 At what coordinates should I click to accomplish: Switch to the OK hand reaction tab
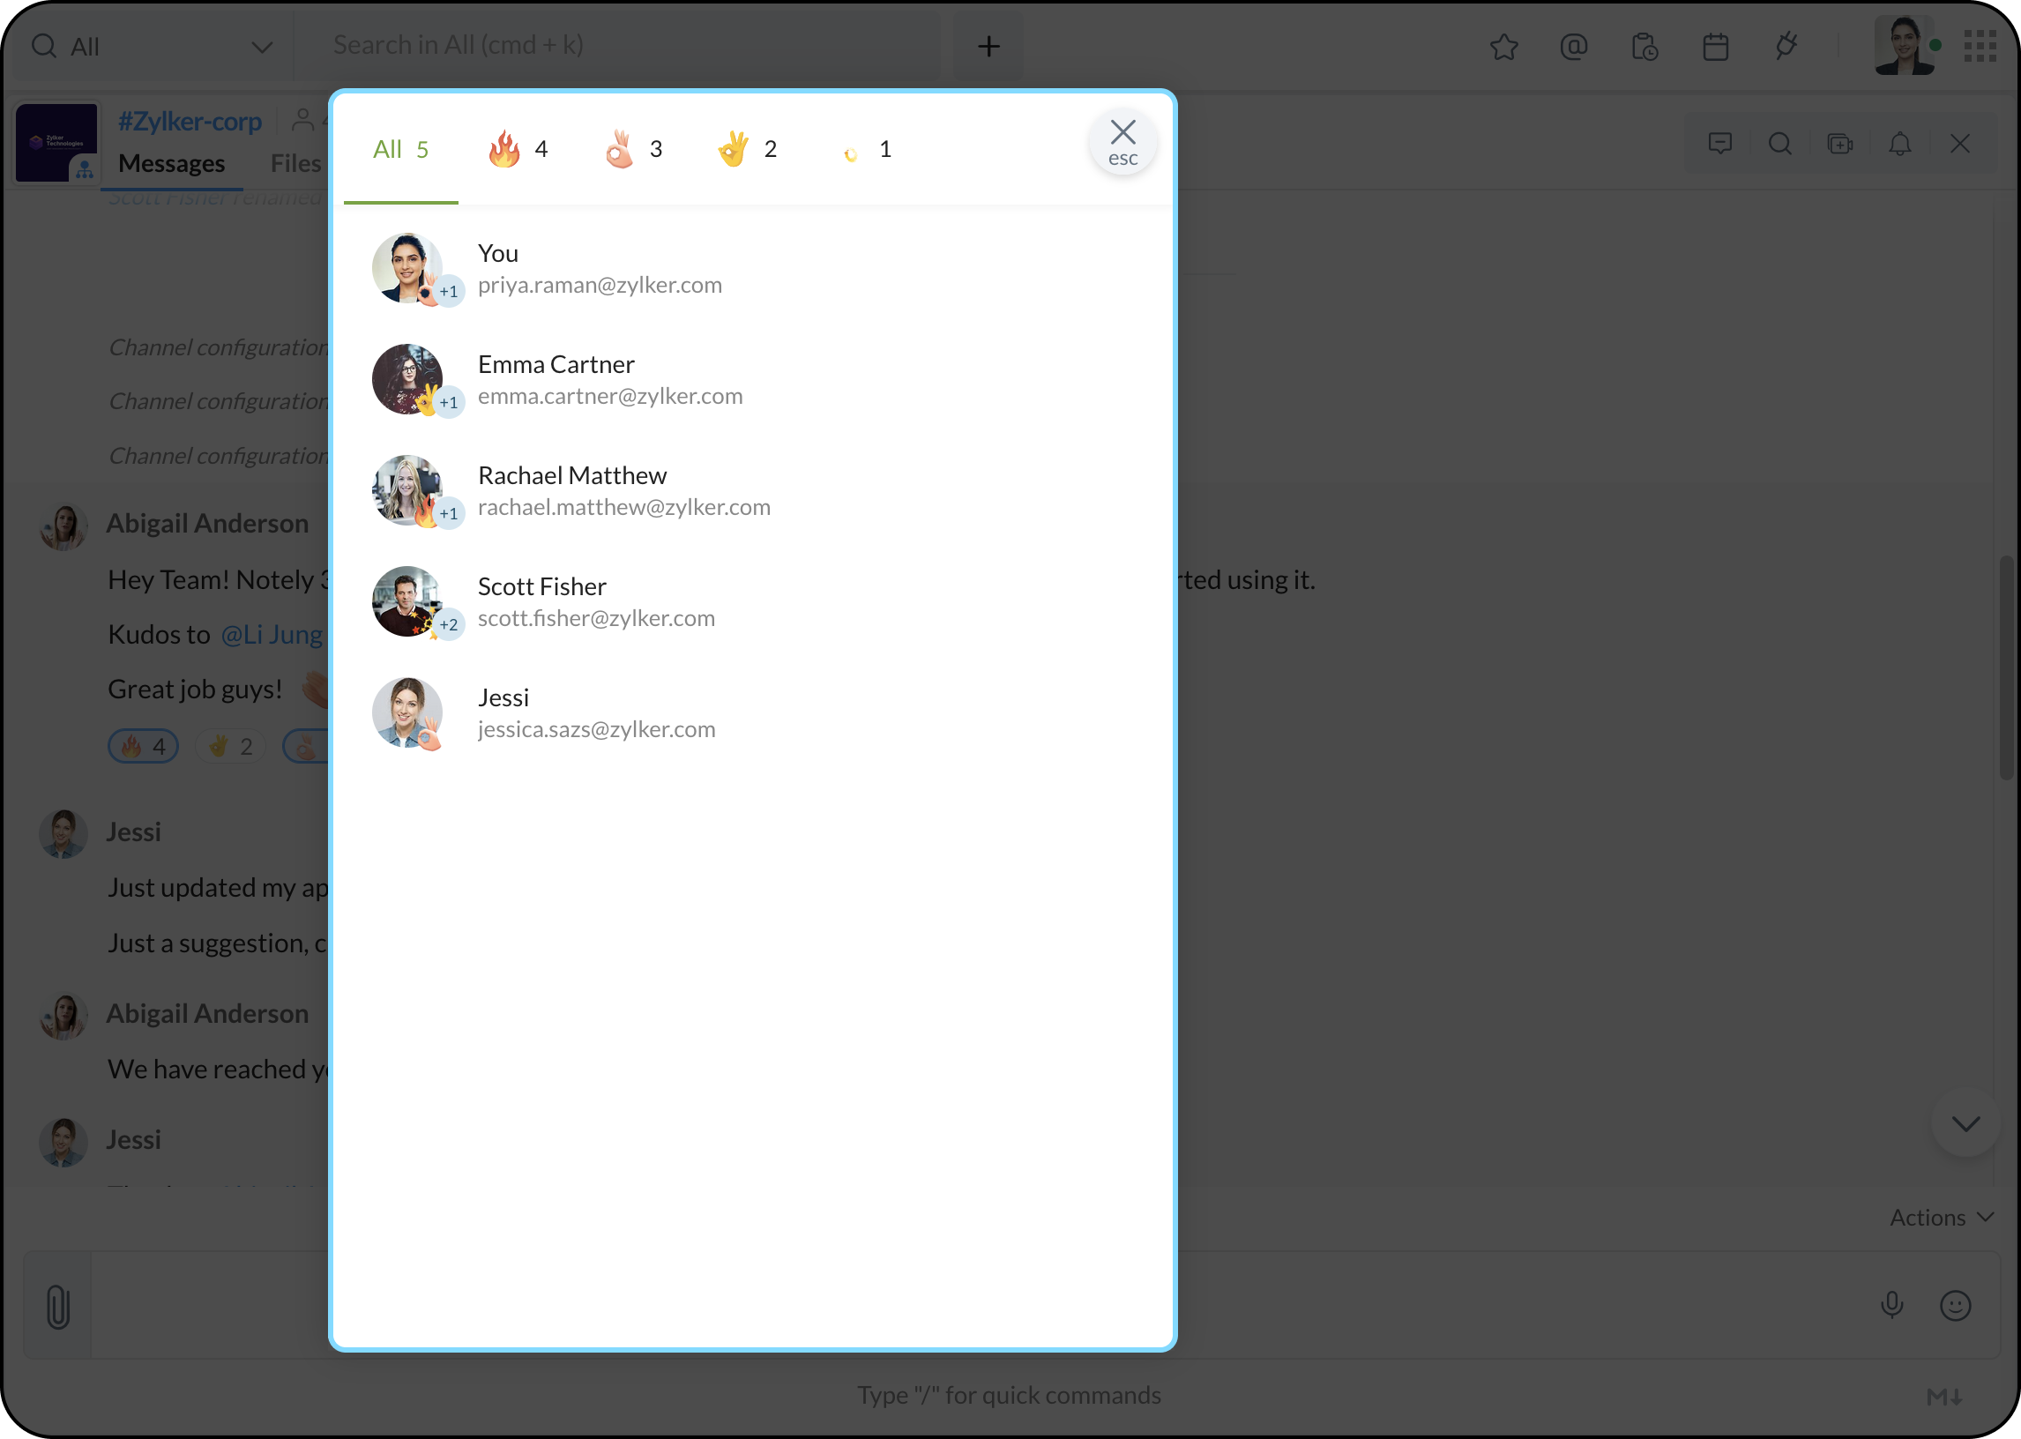pyautogui.click(x=632, y=149)
